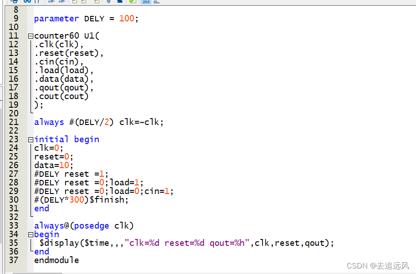Click the ');' closing line 19

[x=39, y=105]
